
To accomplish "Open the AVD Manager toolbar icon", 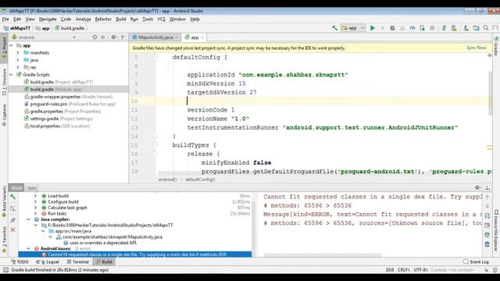I will click(x=454, y=28).
